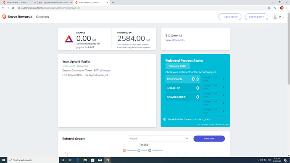Click the Group 3 5.00 USD row
The image size is (290, 163).
(x=214, y=95)
